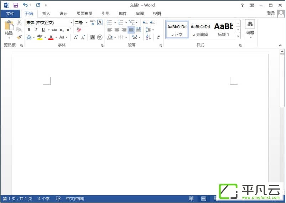
Task: Decrease paragraph indent
Action: tap(145, 22)
